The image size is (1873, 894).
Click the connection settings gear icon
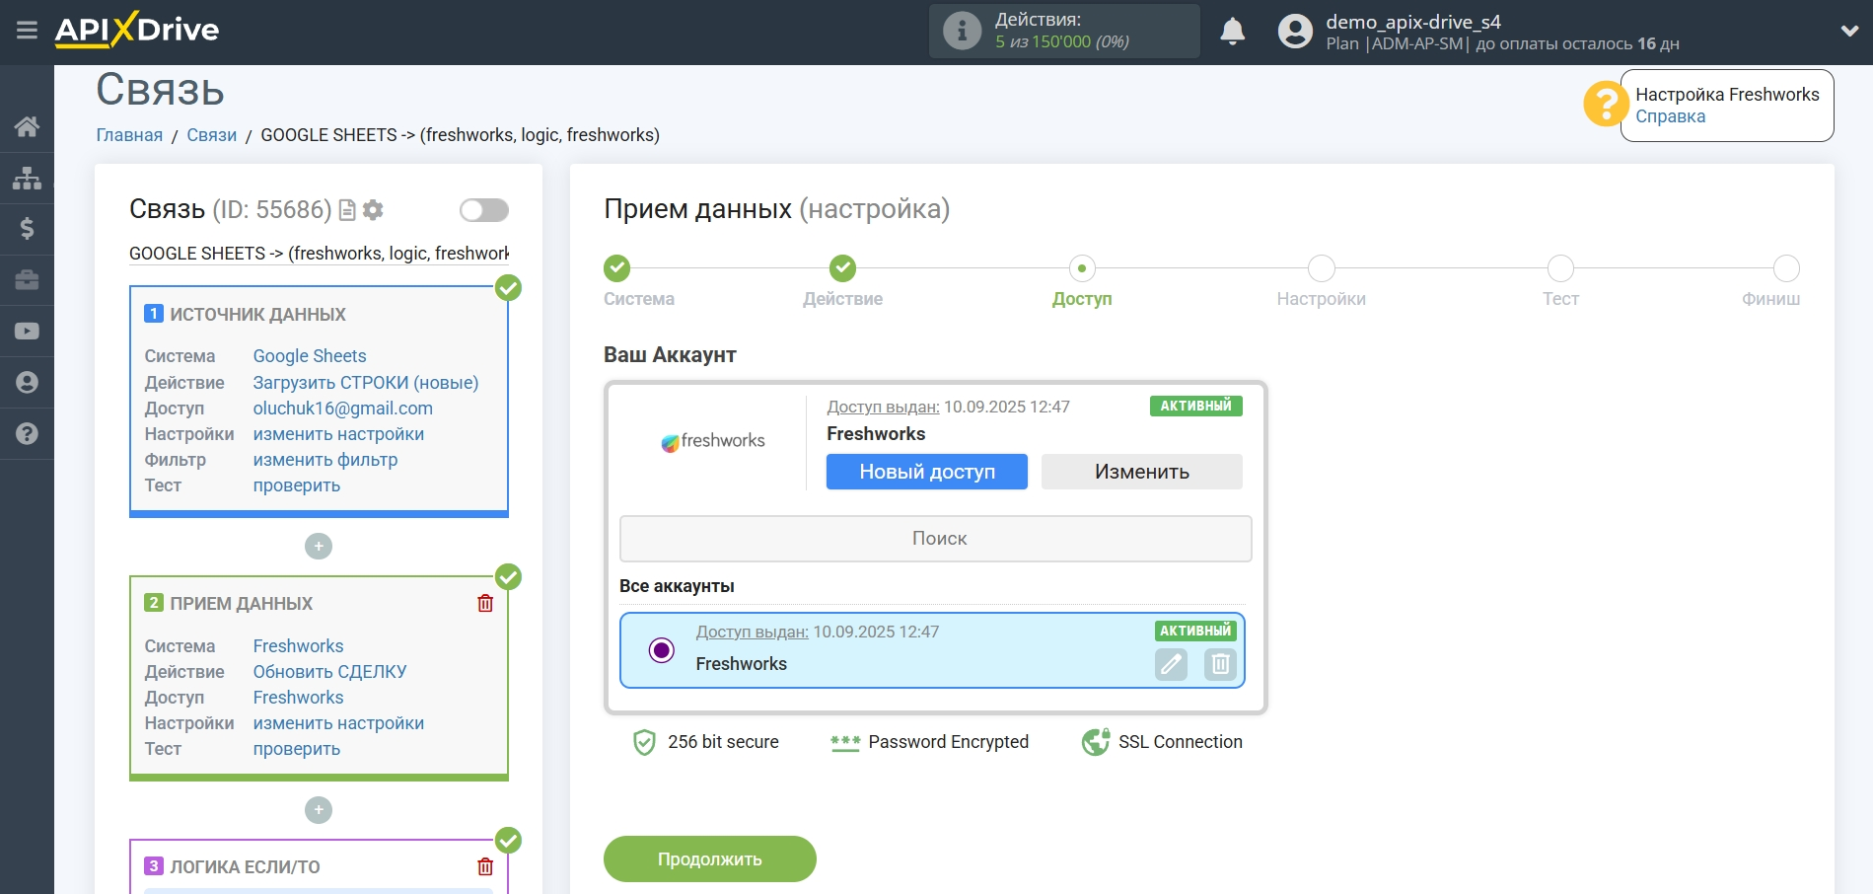point(373,210)
